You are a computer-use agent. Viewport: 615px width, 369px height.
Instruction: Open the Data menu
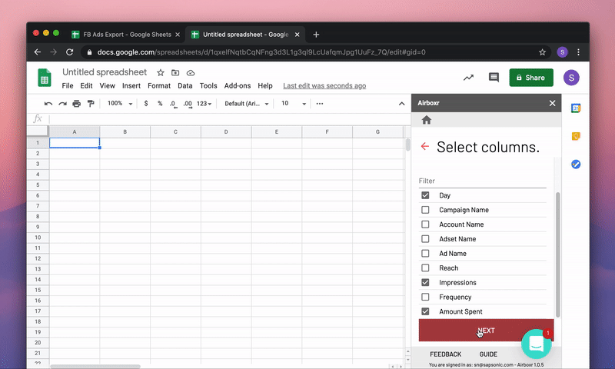point(184,85)
